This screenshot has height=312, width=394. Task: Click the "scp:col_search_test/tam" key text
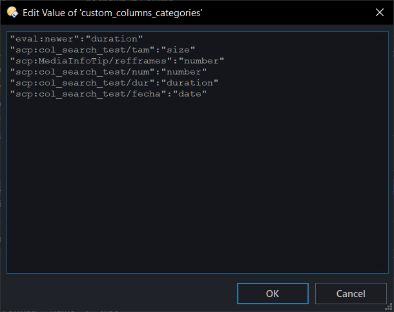click(x=82, y=50)
